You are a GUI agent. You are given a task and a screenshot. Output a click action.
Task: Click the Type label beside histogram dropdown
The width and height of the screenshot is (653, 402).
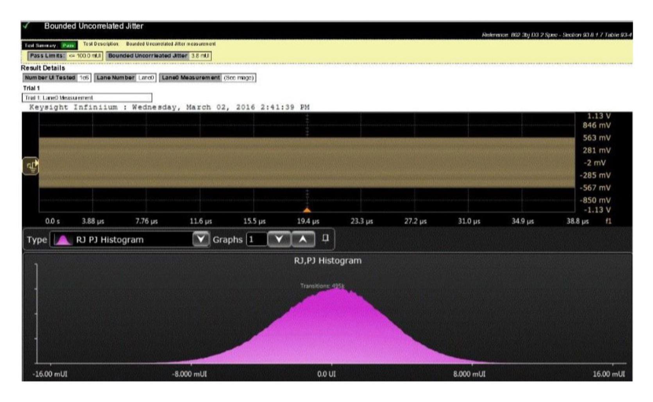pyautogui.click(x=37, y=239)
